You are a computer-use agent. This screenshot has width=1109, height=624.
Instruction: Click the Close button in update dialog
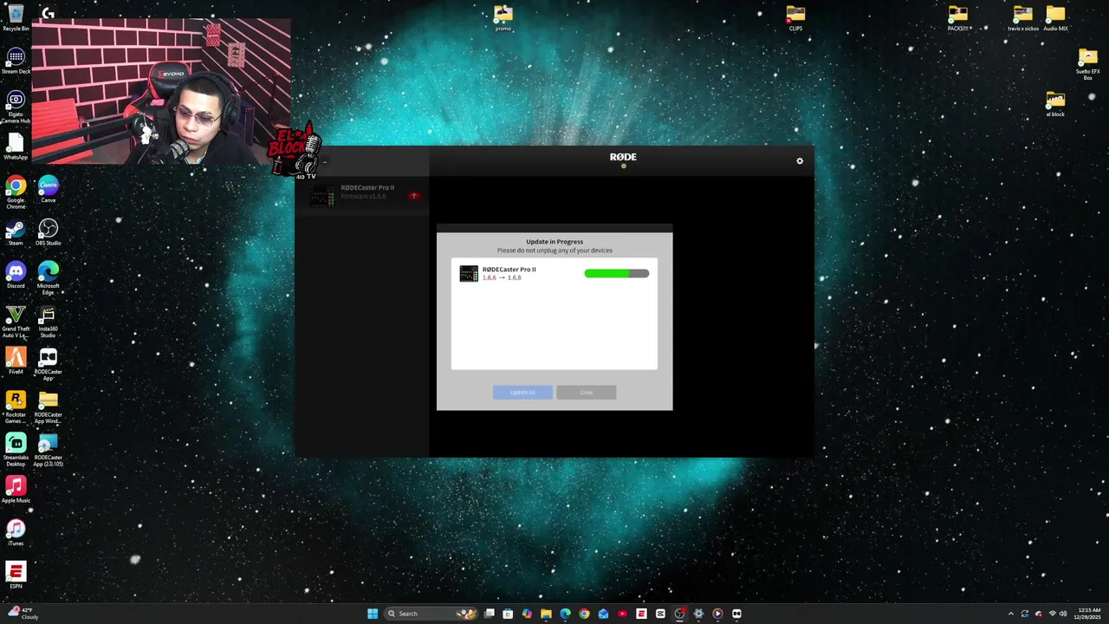coord(587,393)
